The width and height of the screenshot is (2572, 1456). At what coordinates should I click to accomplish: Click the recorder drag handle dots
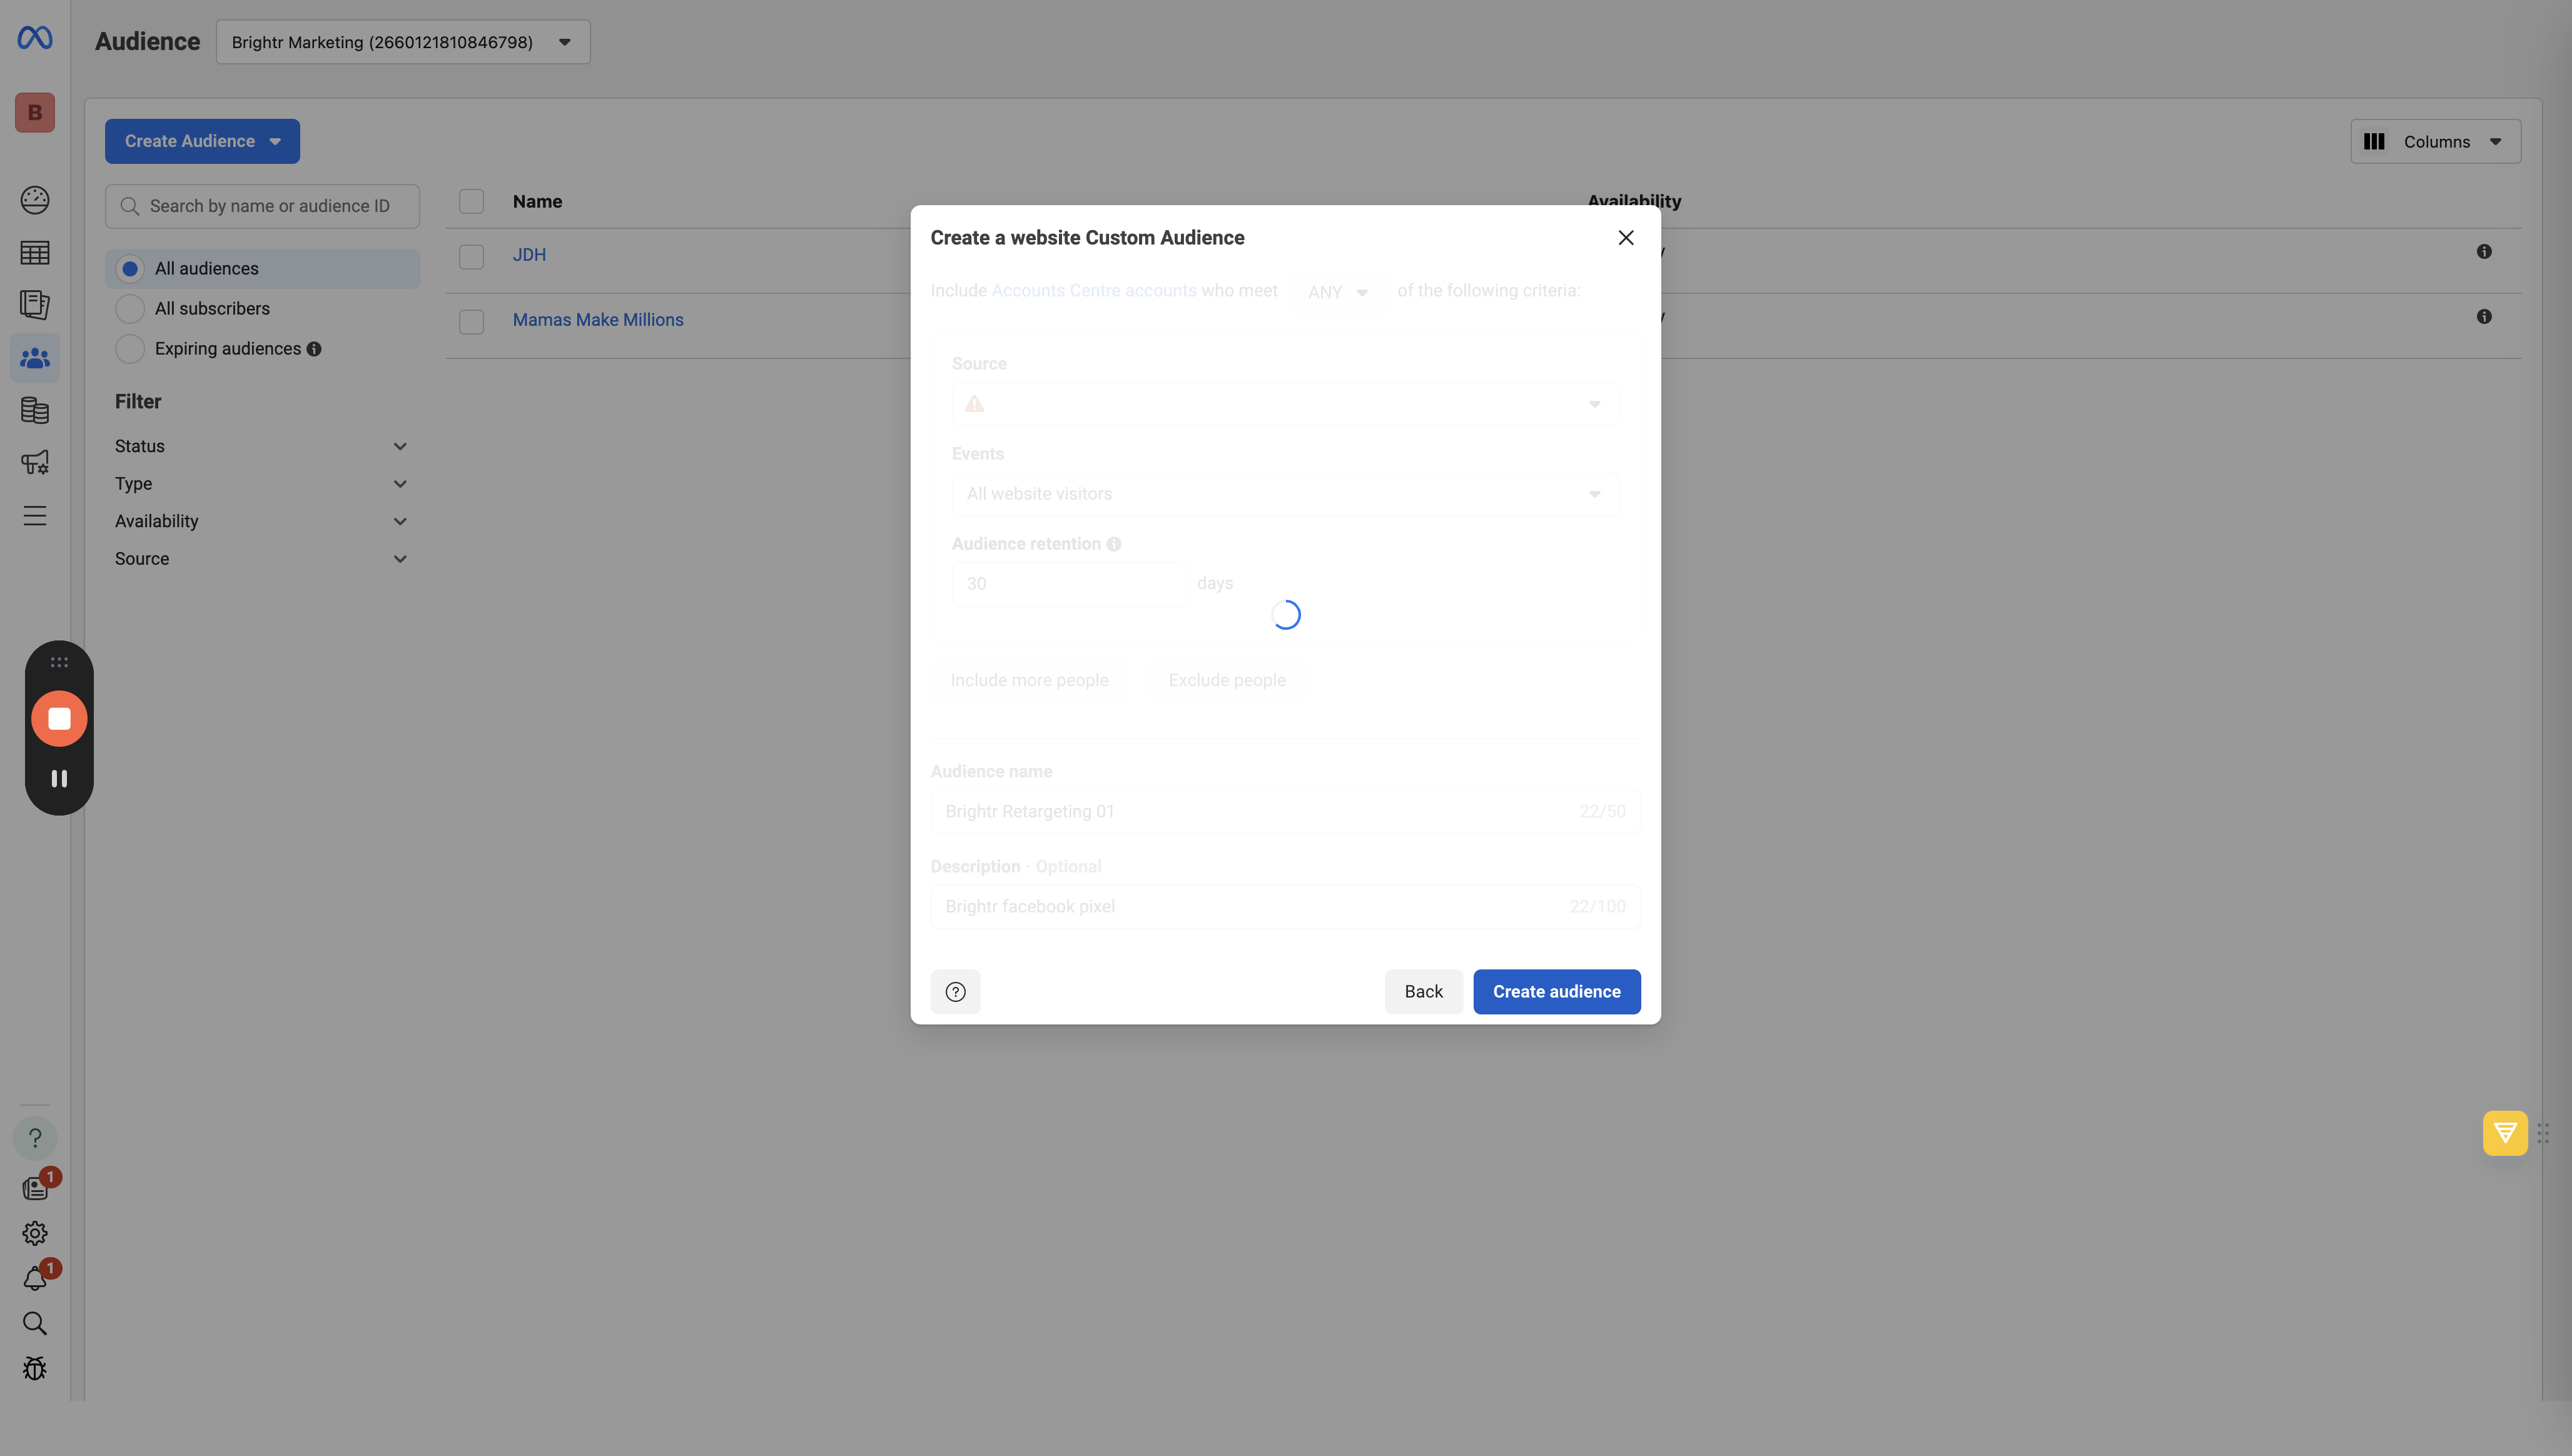tap(59, 662)
